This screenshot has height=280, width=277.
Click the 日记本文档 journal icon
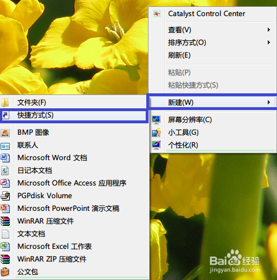click(x=5, y=171)
